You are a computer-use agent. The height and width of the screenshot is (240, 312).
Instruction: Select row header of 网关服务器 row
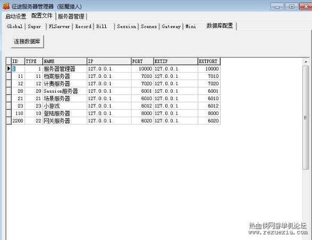point(9,121)
